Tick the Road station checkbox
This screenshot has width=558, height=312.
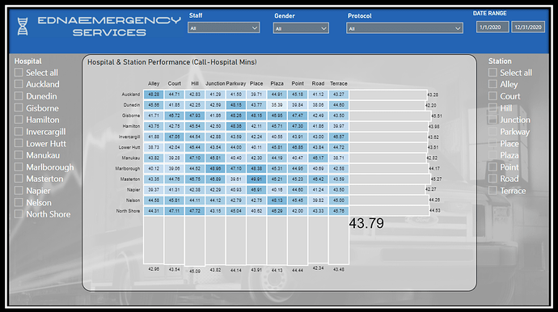pyautogui.click(x=492, y=179)
